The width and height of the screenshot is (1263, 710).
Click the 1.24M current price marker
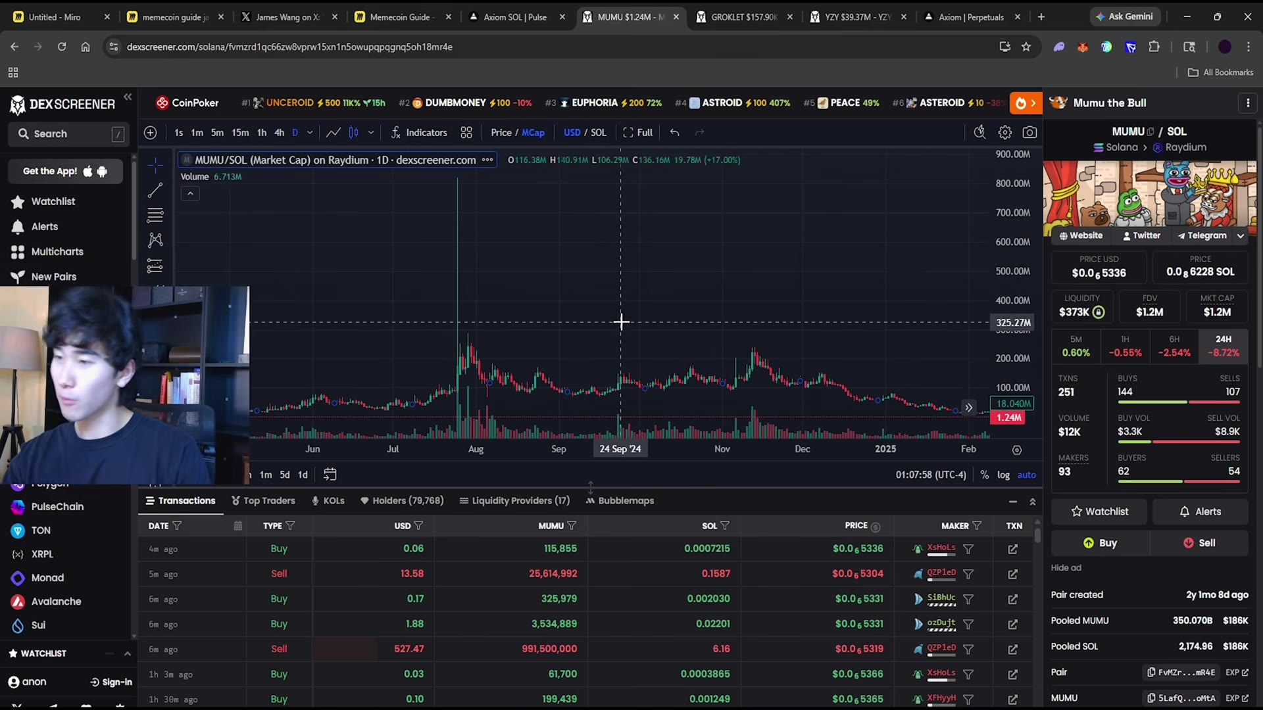click(1008, 417)
